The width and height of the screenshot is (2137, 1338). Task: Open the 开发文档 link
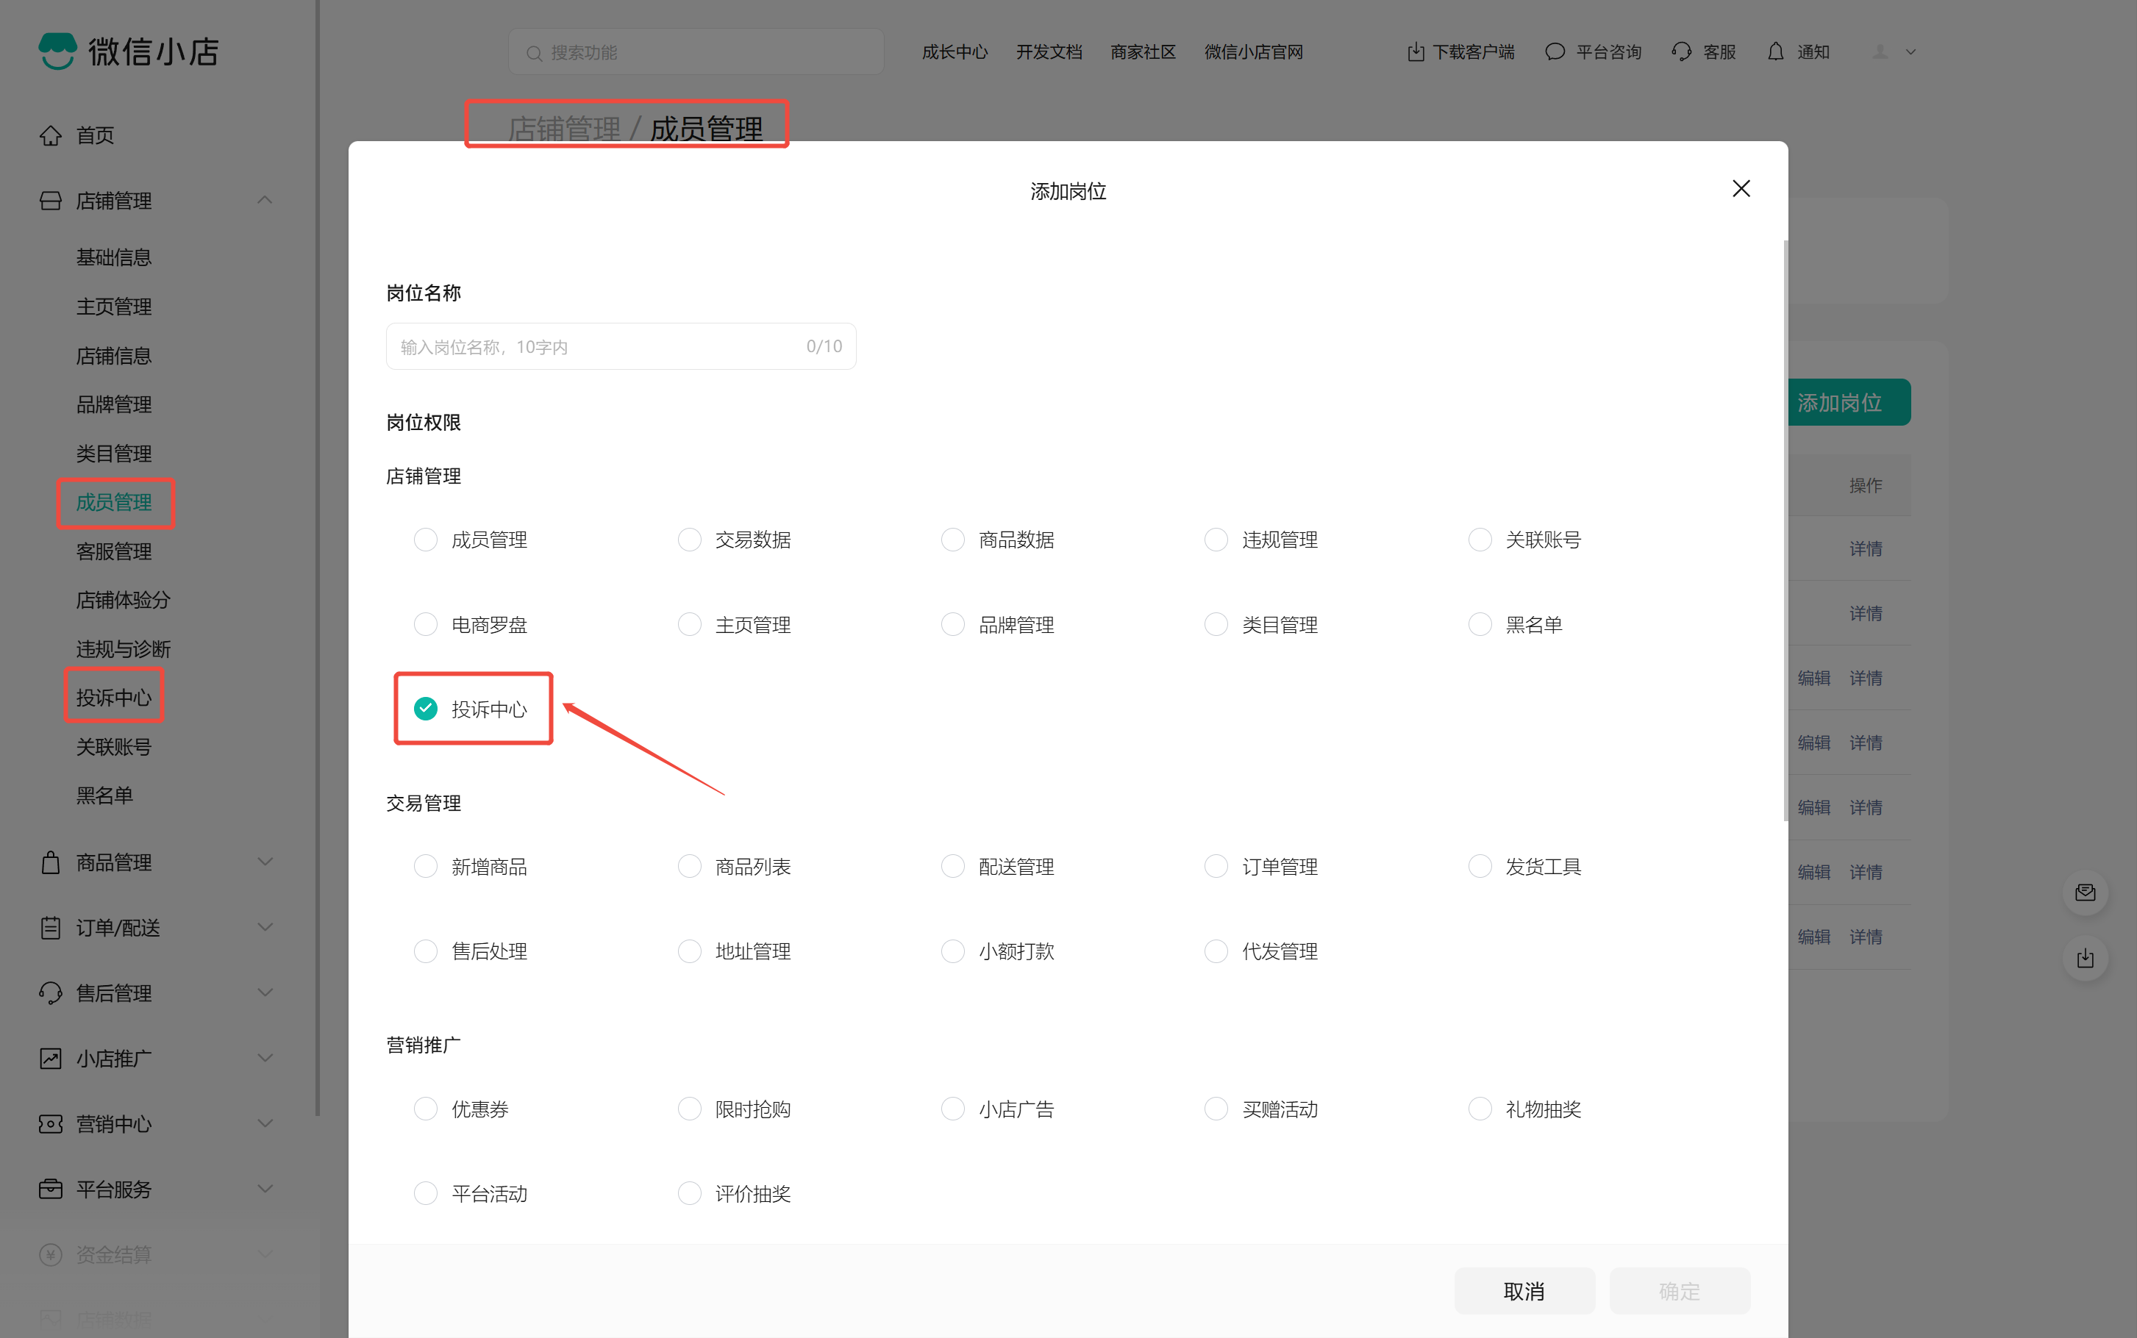point(1049,52)
